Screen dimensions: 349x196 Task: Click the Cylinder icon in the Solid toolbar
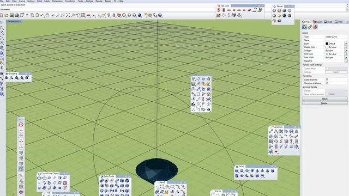point(273,170)
